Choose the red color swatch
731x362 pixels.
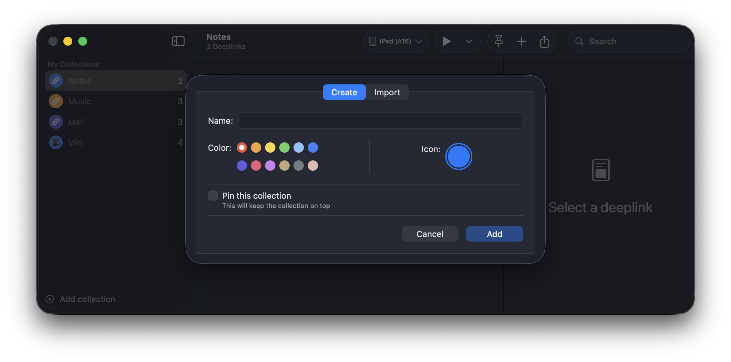[x=242, y=148]
